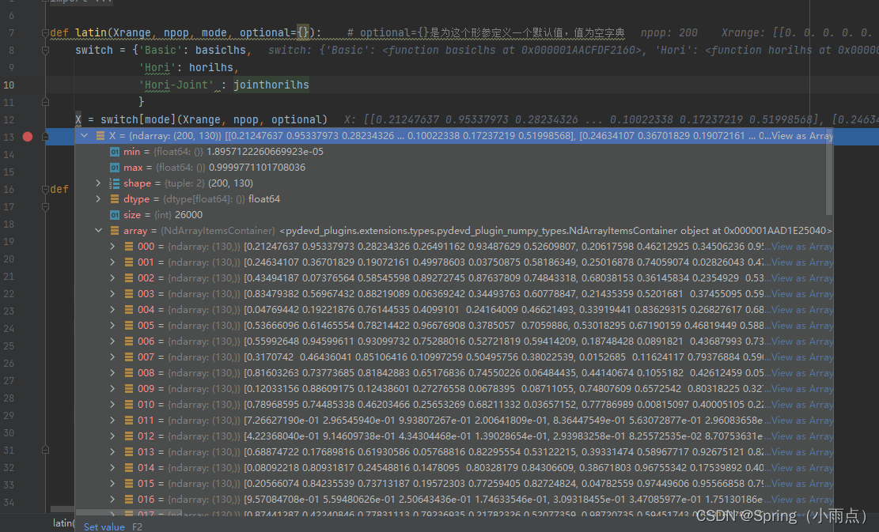Expand array row 006
The image size is (879, 532).
112,341
